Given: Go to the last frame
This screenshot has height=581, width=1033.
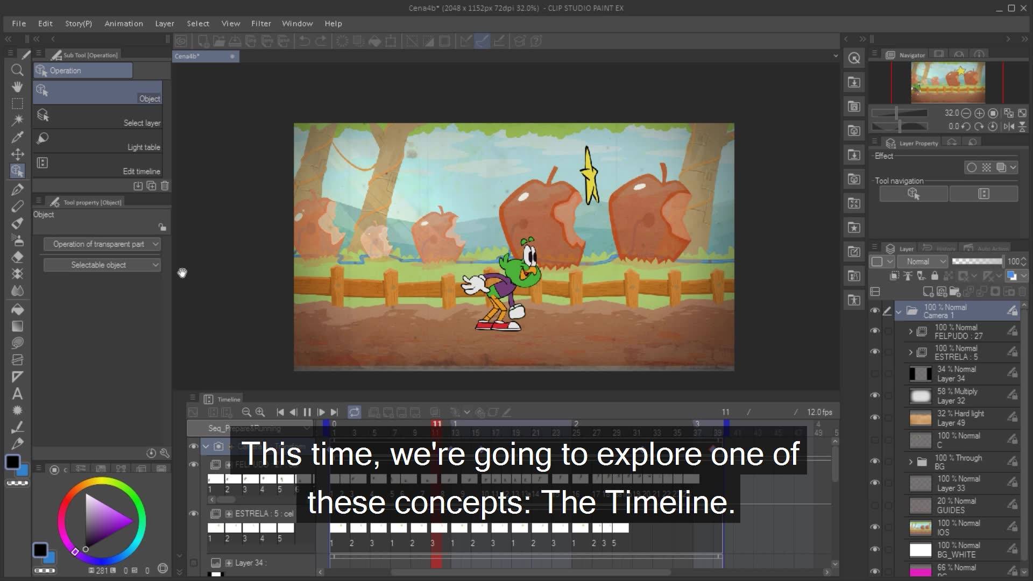Looking at the screenshot, I should coord(335,412).
